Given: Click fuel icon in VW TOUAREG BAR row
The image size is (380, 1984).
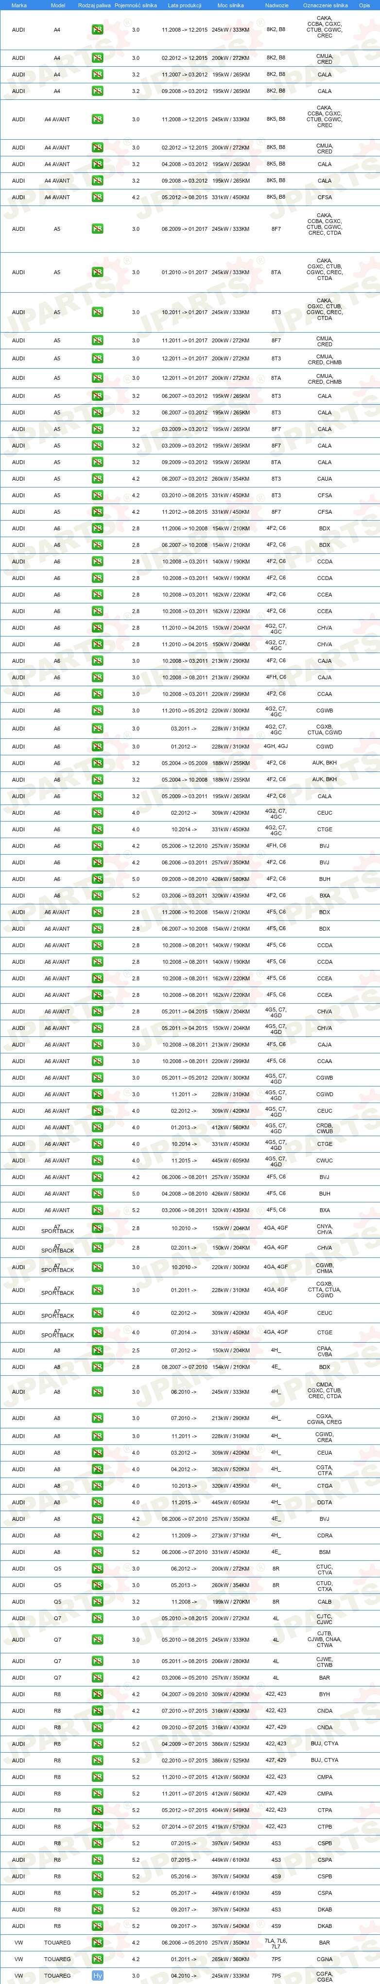Looking at the screenshot, I should 98,1943.
